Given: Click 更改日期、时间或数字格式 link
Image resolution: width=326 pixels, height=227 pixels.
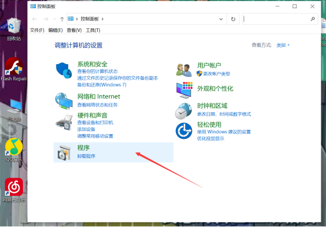Looking at the screenshot, I should coord(224,114).
